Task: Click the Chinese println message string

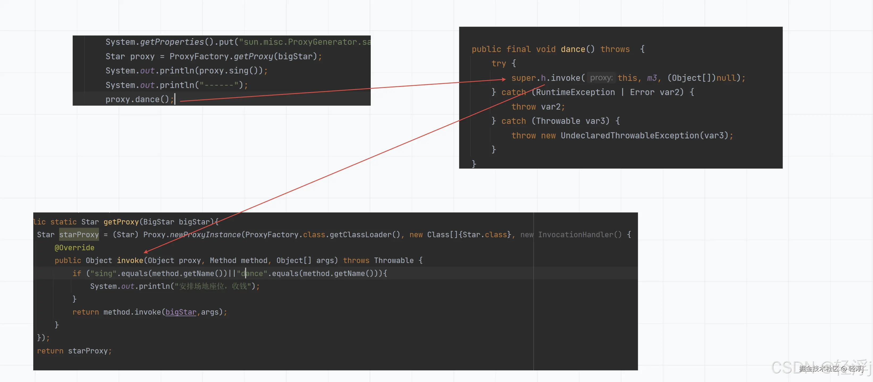Action: 213,286
